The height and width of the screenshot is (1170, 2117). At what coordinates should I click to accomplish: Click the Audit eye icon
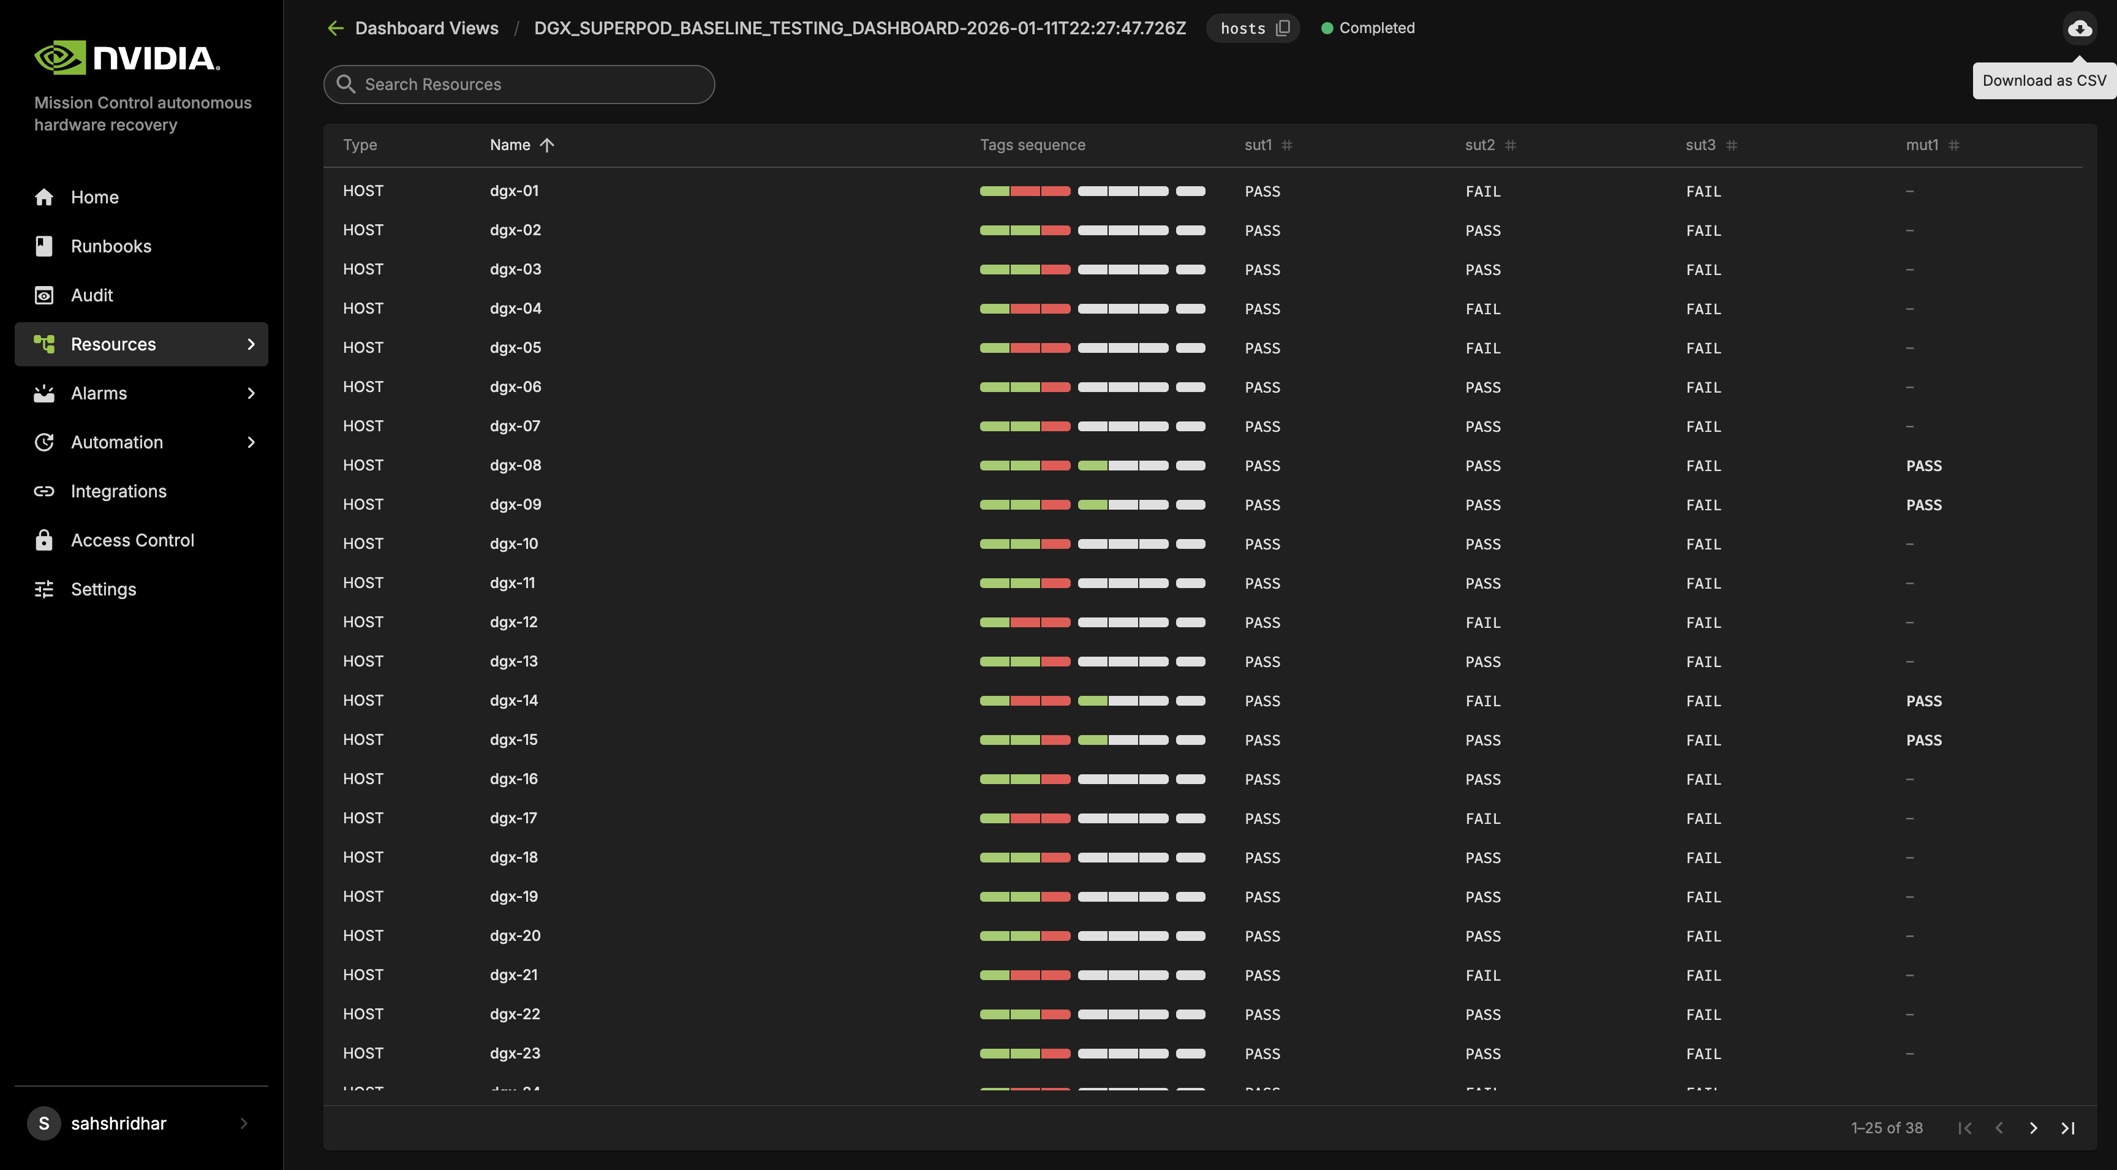point(44,295)
